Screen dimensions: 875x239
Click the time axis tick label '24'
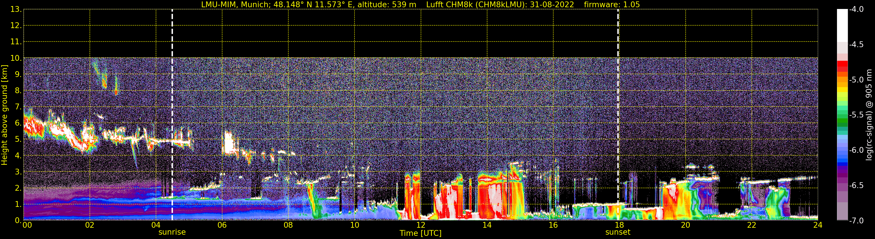tap(818, 225)
